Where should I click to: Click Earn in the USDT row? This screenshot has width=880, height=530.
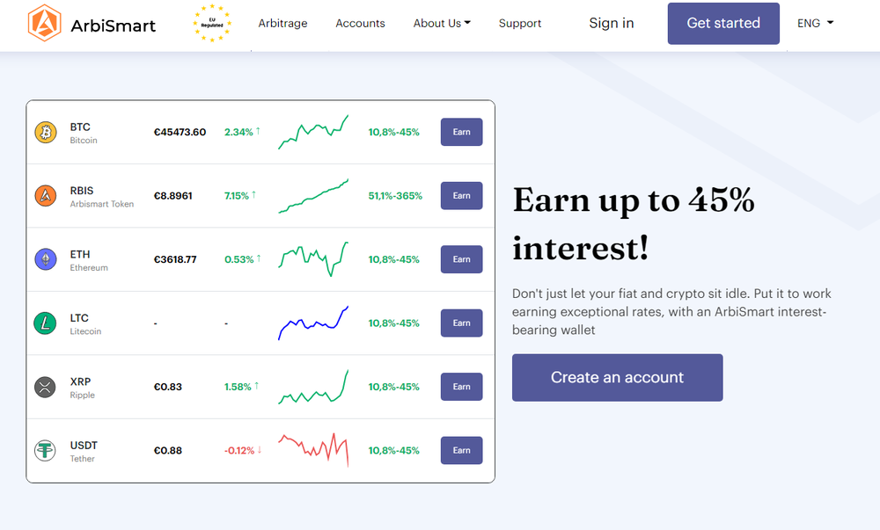click(461, 450)
